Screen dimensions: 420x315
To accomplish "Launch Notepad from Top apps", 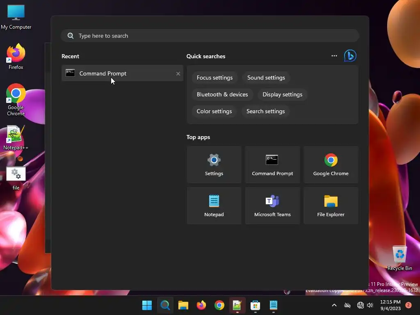I will (x=214, y=205).
